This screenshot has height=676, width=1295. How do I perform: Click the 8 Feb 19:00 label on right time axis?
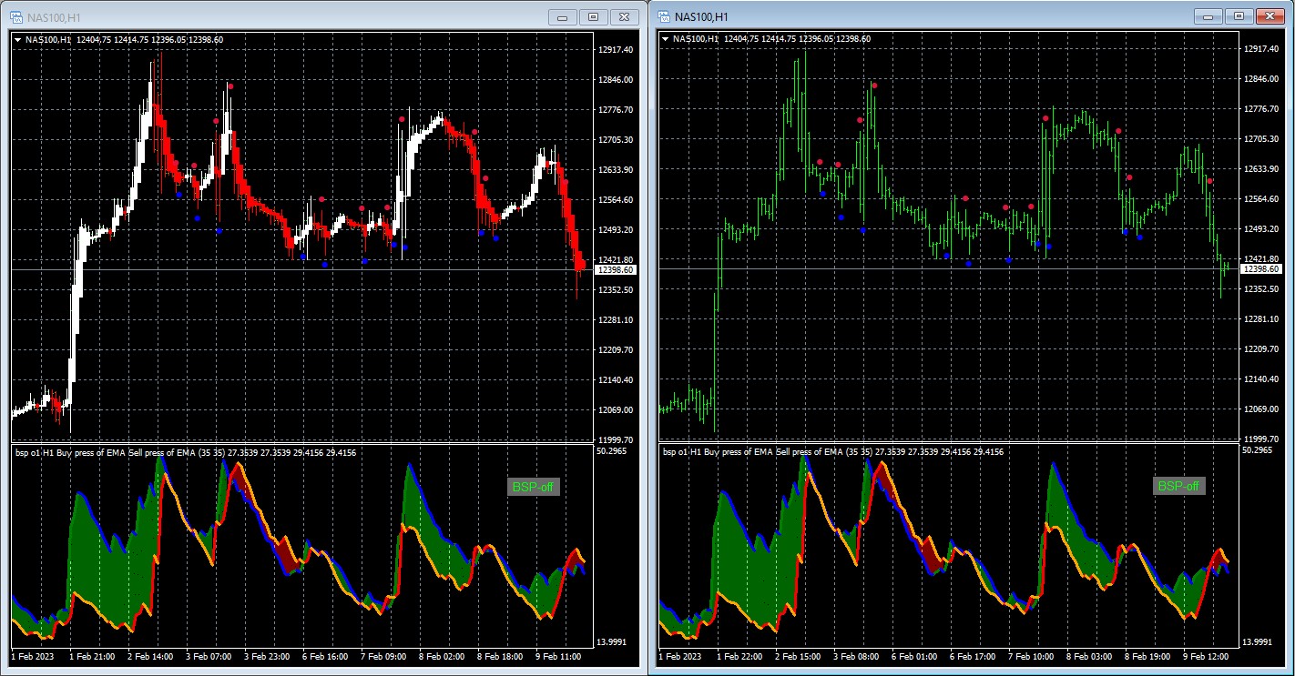[x=1147, y=656]
